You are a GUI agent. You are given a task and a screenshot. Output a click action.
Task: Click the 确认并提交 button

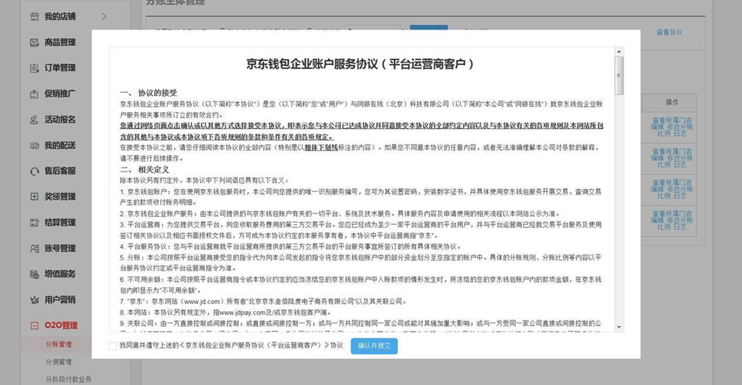pyautogui.click(x=374, y=346)
